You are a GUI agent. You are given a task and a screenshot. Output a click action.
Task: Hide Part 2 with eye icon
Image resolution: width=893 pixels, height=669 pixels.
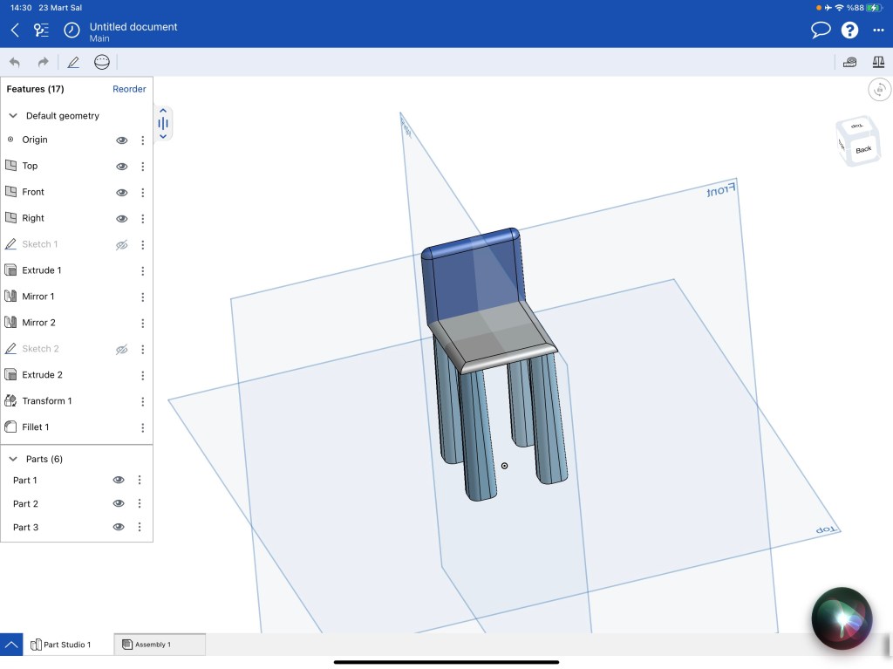click(x=119, y=504)
